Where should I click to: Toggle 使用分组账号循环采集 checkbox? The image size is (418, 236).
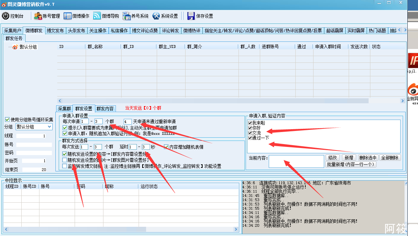pos(7,120)
